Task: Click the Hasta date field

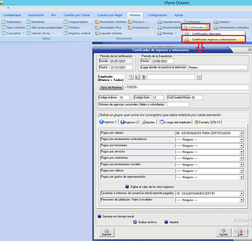Action: coord(121,67)
